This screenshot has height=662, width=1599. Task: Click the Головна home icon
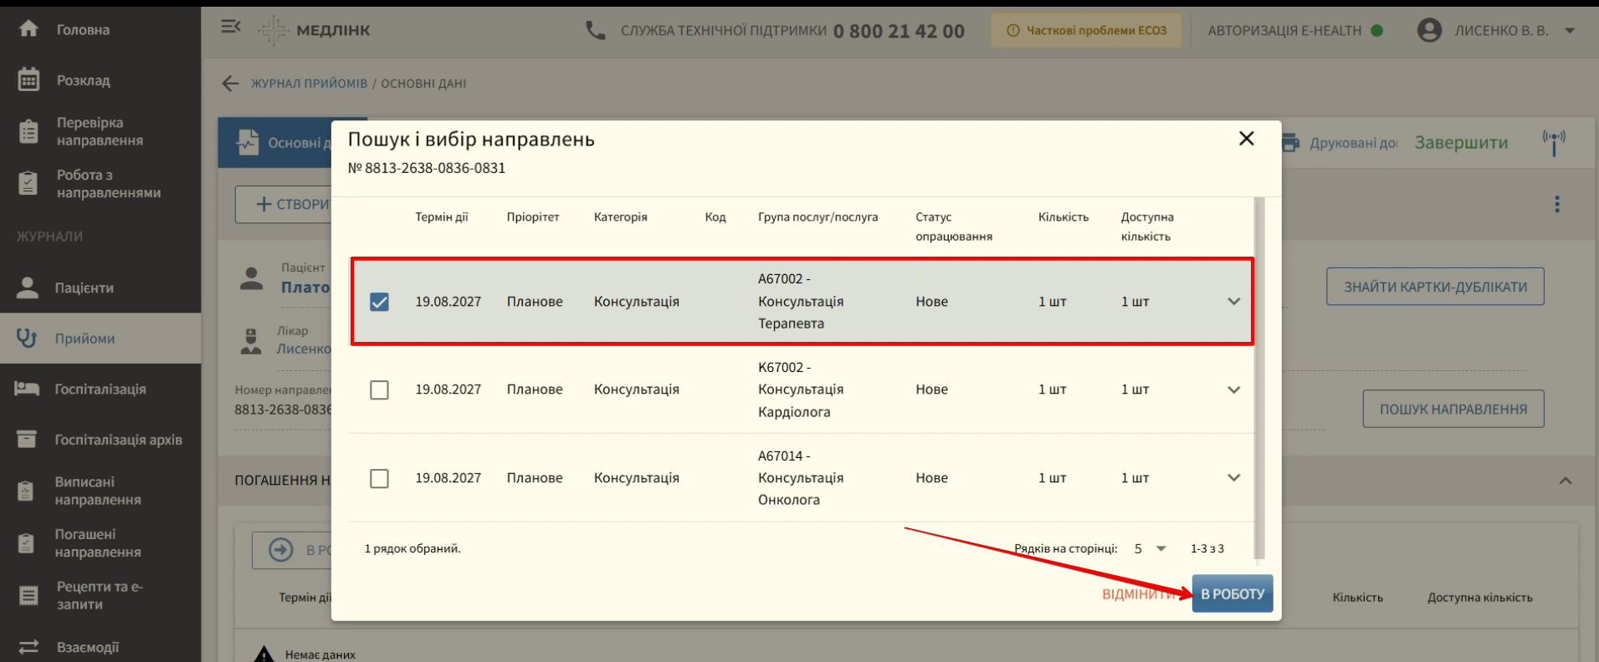click(x=28, y=29)
